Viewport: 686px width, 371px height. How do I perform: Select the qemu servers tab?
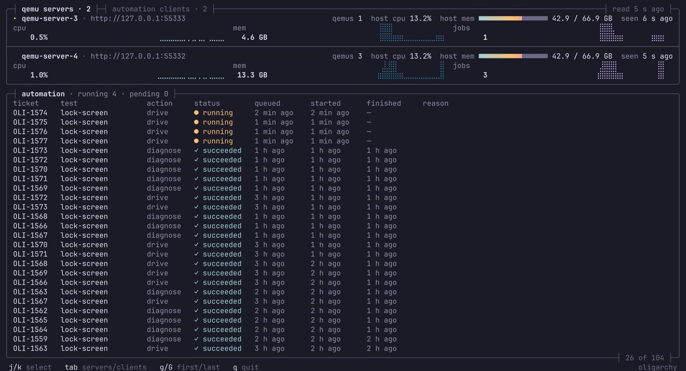[56, 9]
